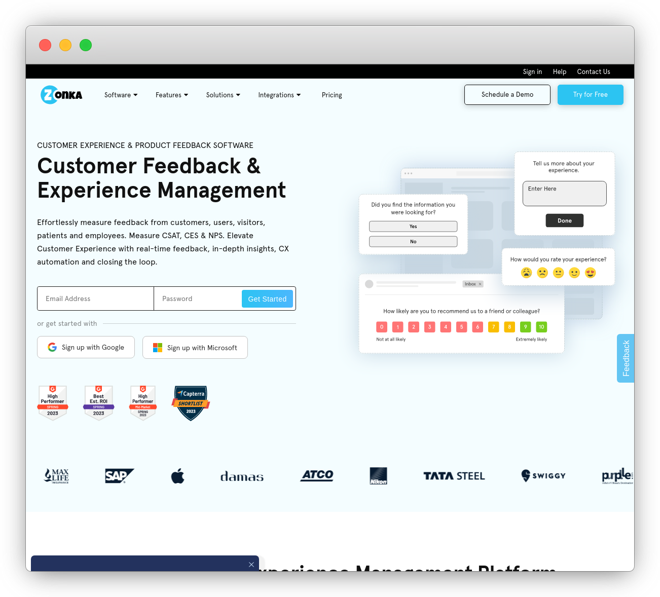Open the Software dropdown menu
The height and width of the screenshot is (597, 660).
(x=121, y=95)
